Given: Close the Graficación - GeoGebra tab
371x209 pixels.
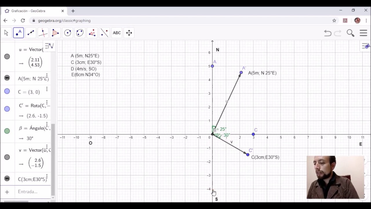Looking at the screenshot, I should coord(63,11).
